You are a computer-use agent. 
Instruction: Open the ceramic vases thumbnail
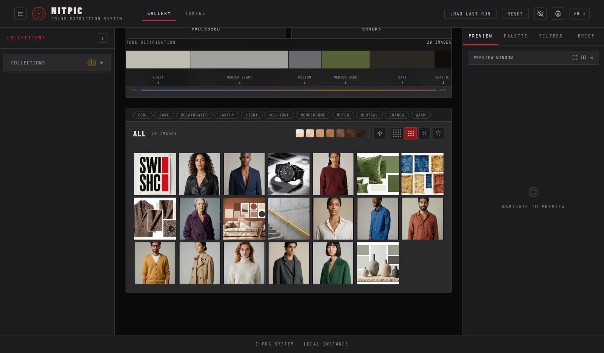pos(377,263)
